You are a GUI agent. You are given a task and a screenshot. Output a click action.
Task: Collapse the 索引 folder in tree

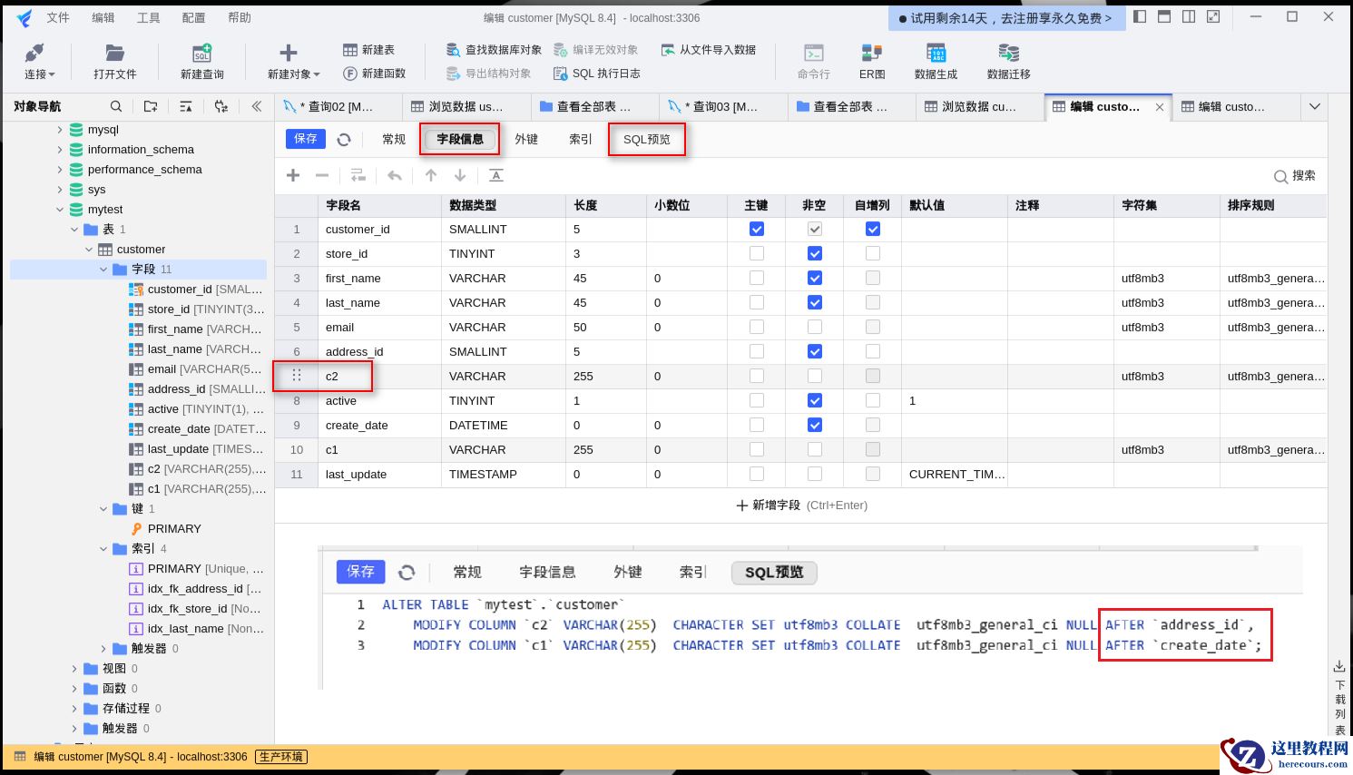[104, 549]
